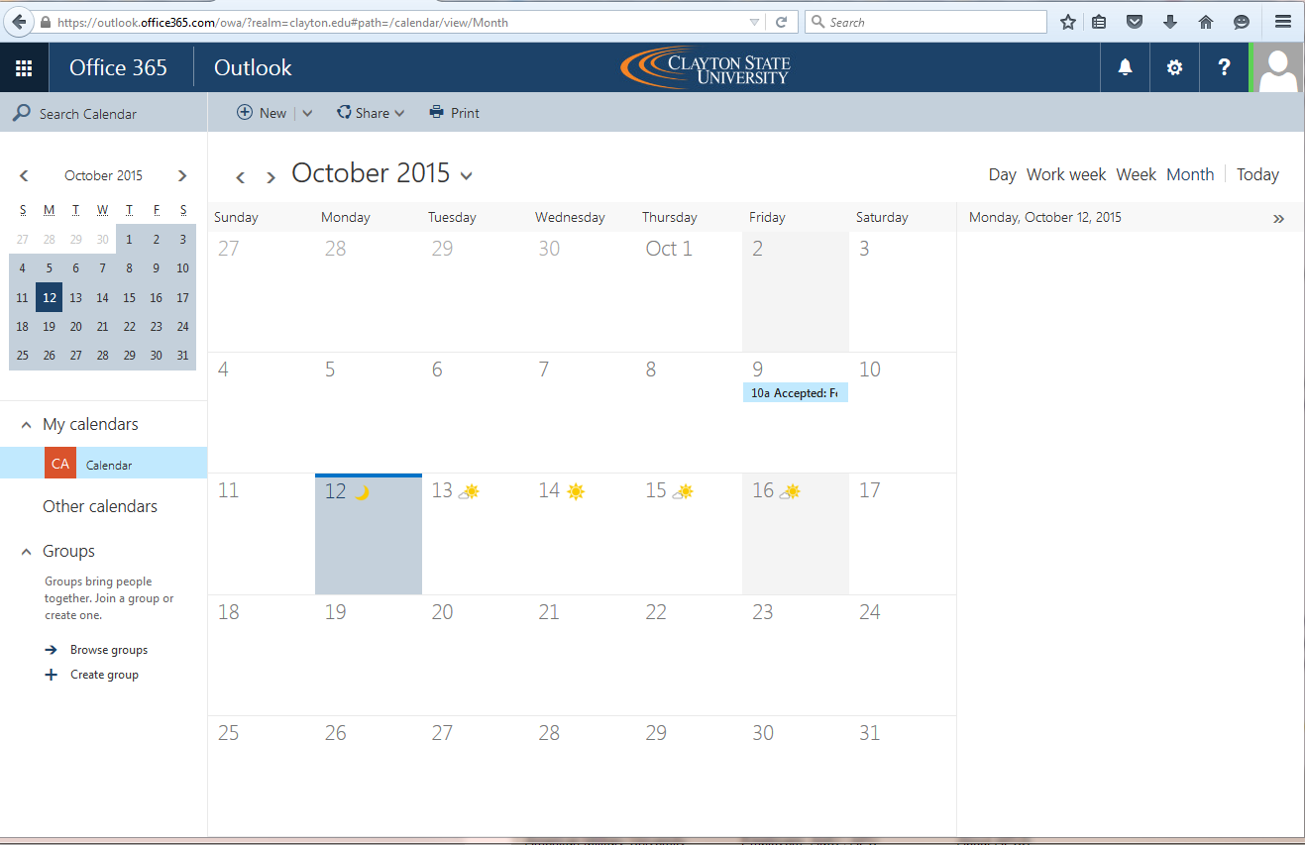Click the weather icon on Thursday 15
This screenshot has height=845, width=1305.
[x=683, y=491]
